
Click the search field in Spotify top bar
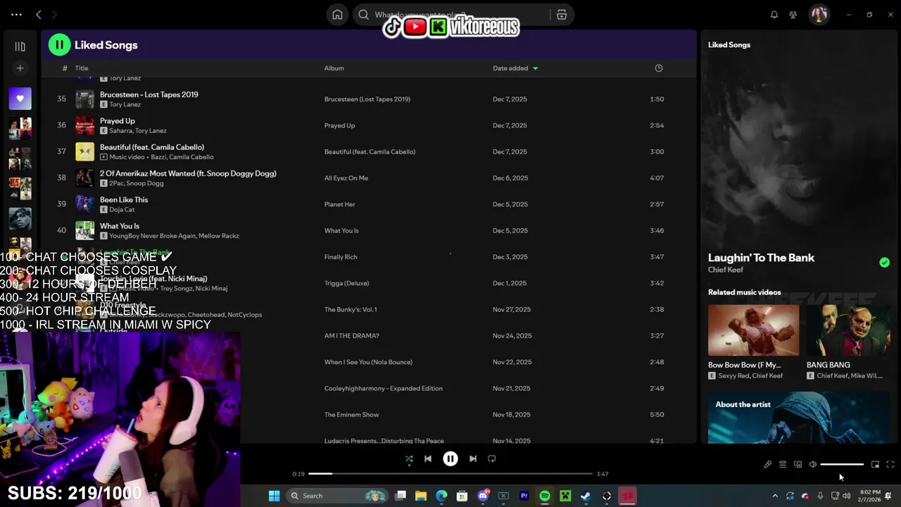(451, 15)
